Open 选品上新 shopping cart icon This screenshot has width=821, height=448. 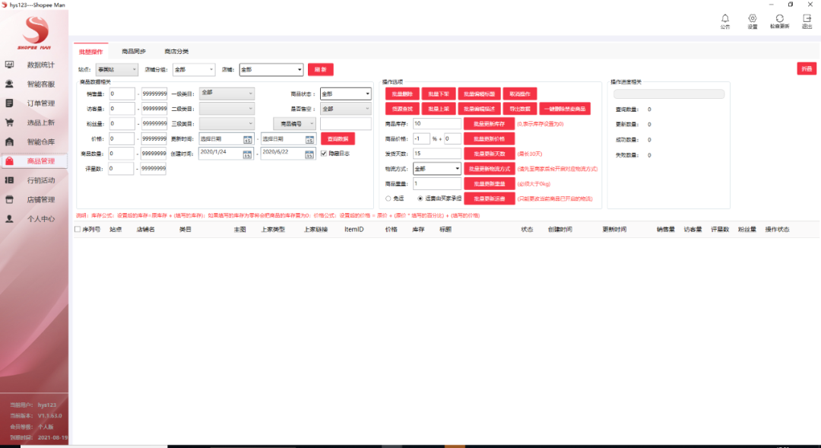point(9,122)
